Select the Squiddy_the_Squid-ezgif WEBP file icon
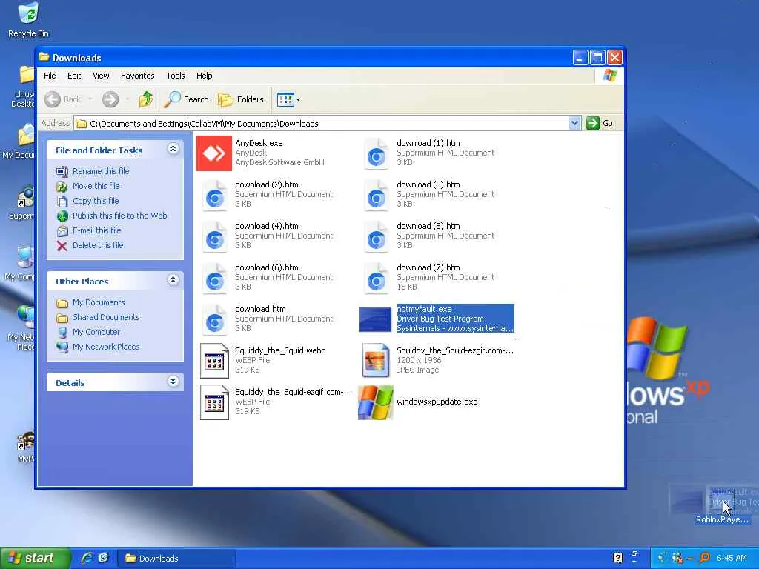759x569 pixels. tap(214, 402)
